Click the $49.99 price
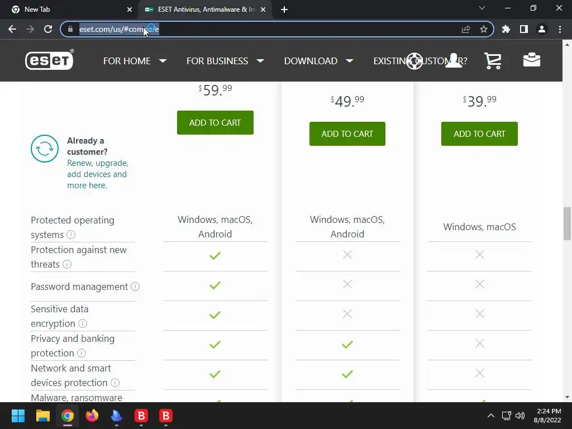Image resolution: width=572 pixels, height=429 pixels. click(347, 102)
